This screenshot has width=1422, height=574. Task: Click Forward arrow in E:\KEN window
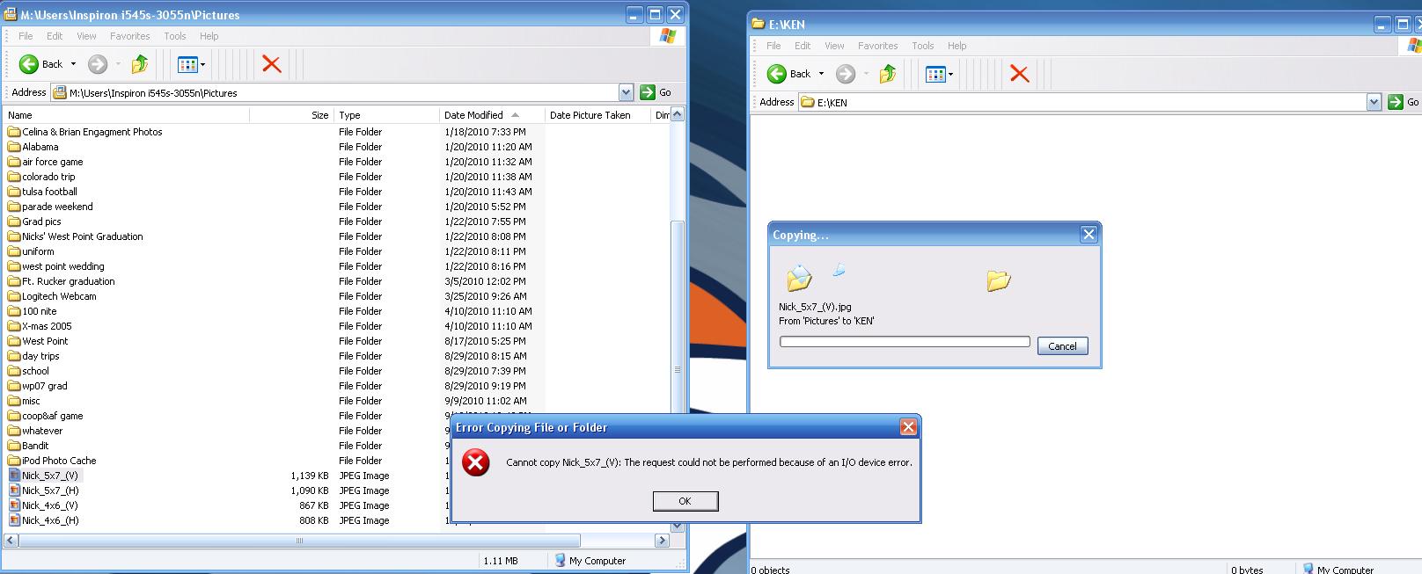(846, 74)
